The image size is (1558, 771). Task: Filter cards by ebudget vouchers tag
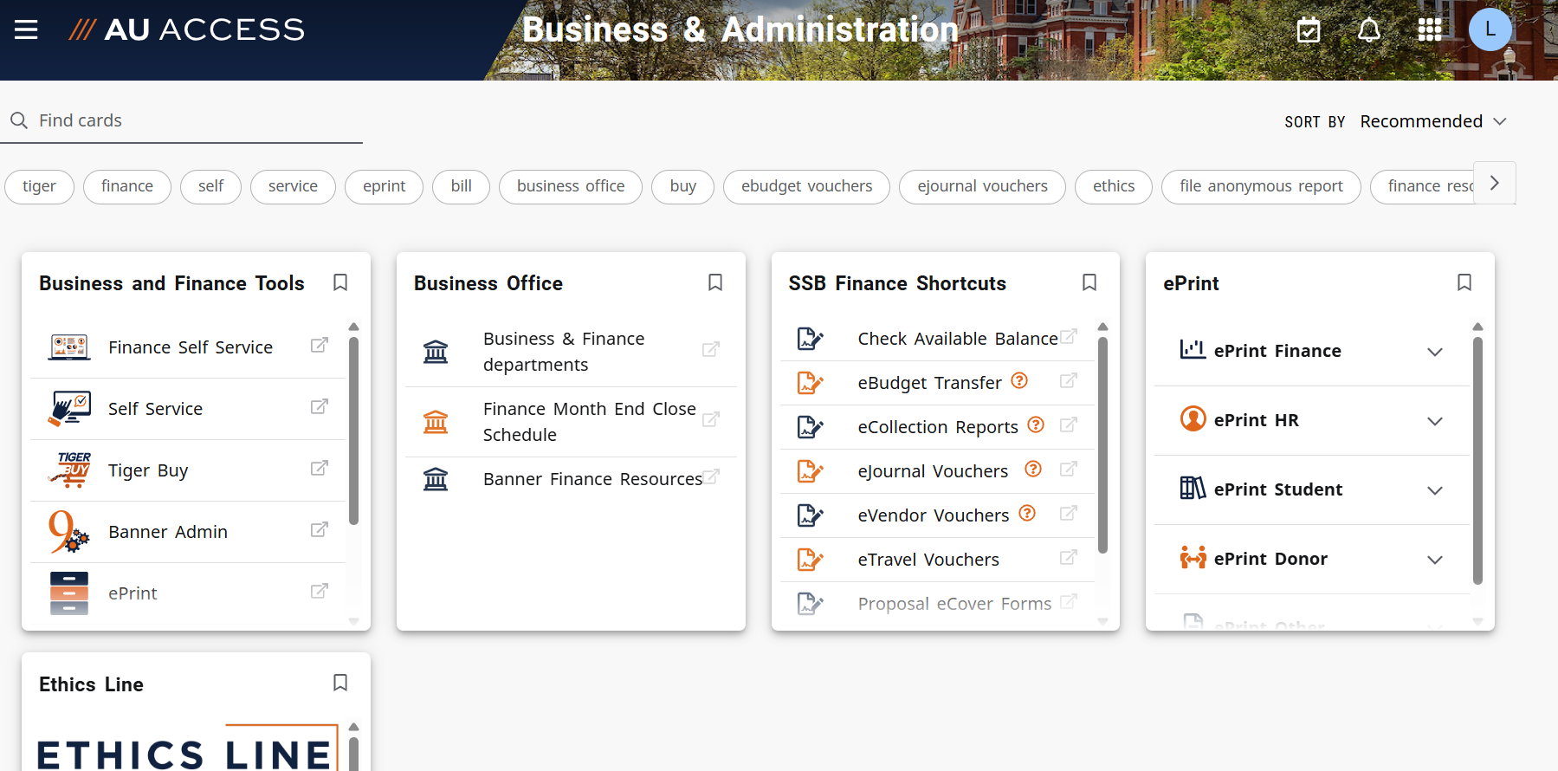click(806, 186)
